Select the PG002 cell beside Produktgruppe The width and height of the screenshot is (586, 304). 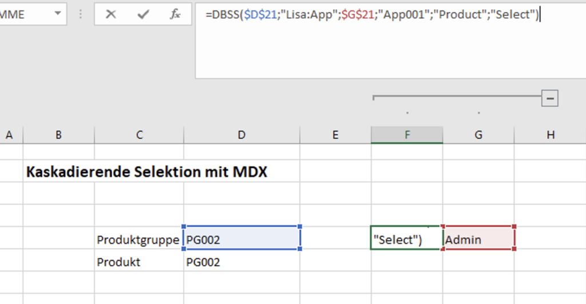(241, 240)
